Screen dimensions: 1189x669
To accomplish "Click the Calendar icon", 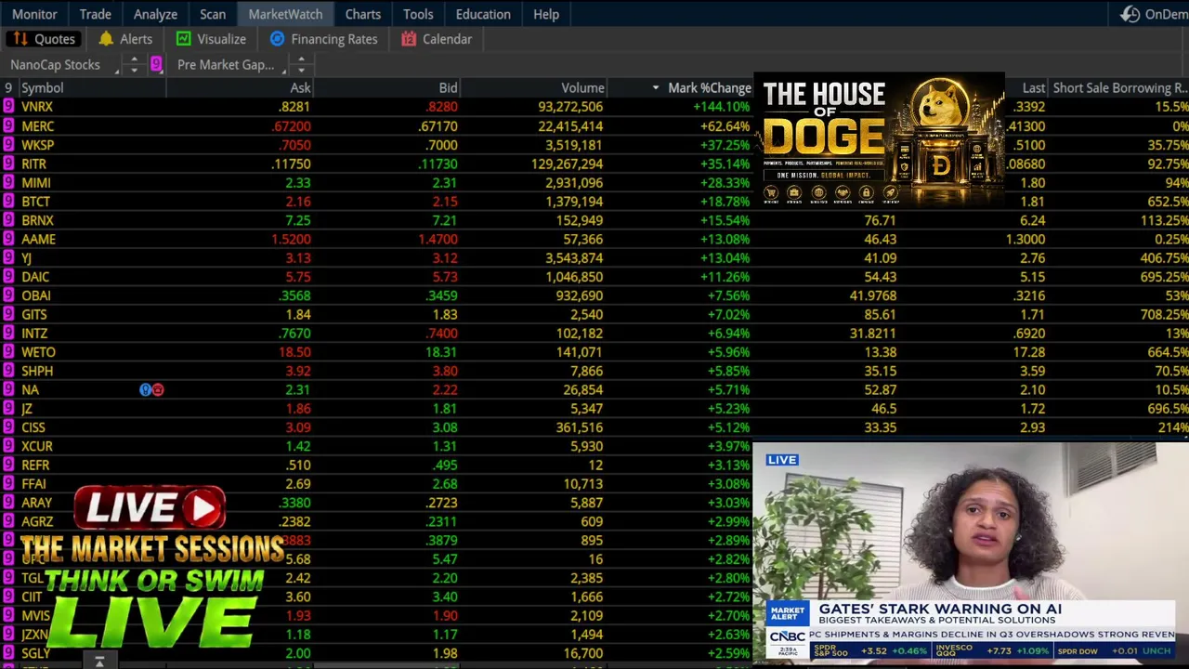I will 409,39.
